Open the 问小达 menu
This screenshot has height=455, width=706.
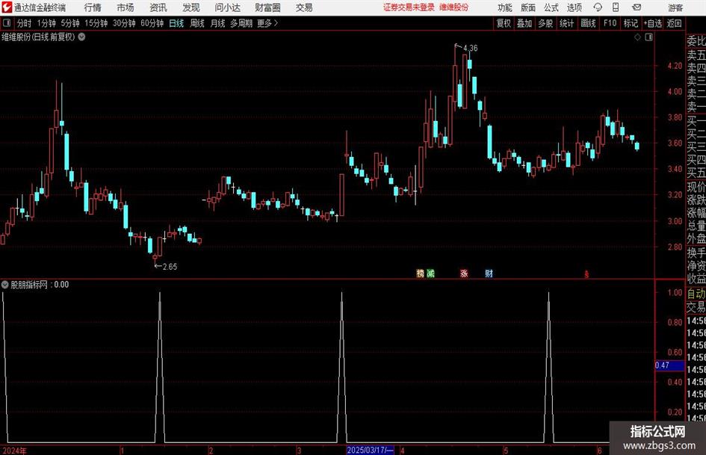227,7
